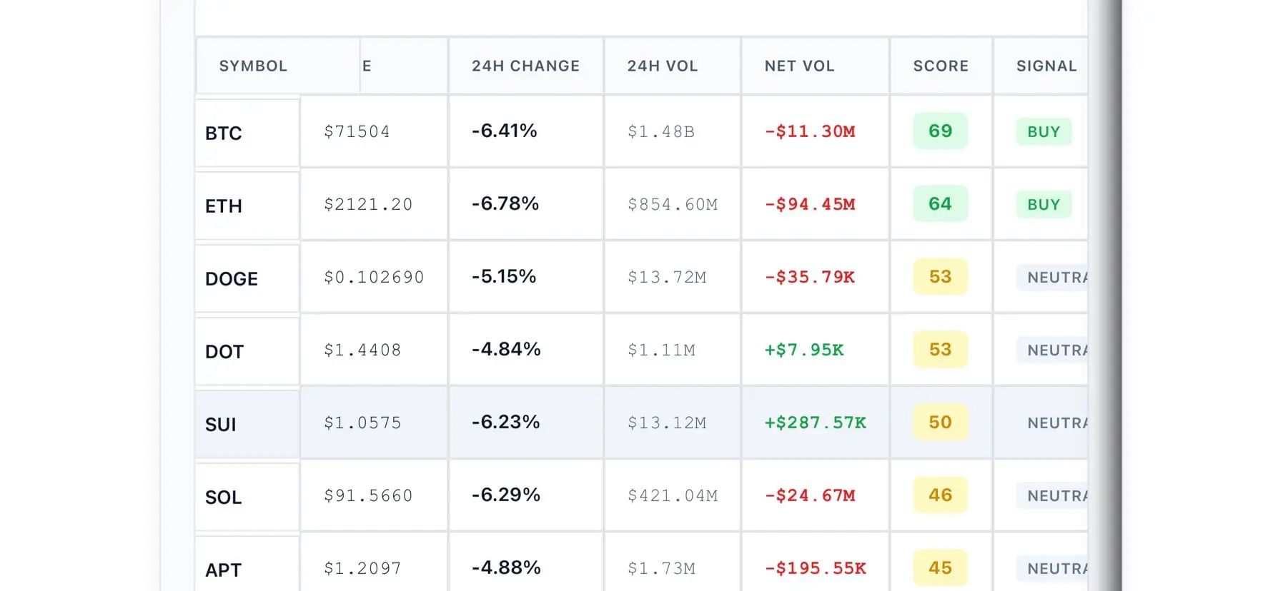
Task: Click ETH's score badge 64
Action: click(940, 204)
